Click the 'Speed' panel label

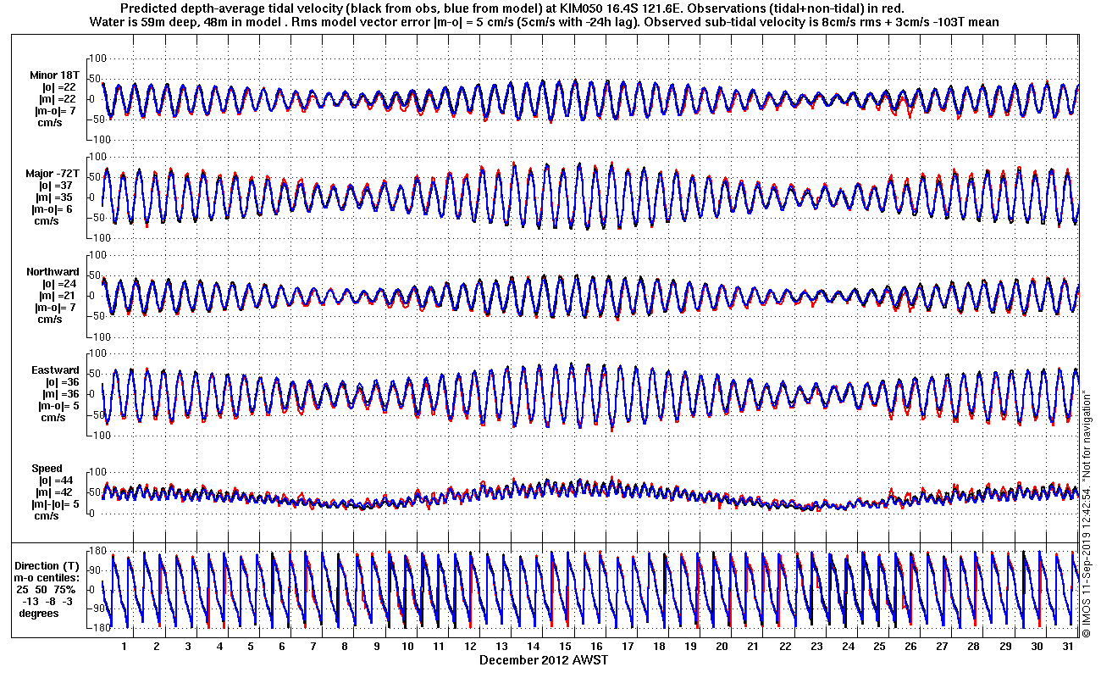[47, 468]
